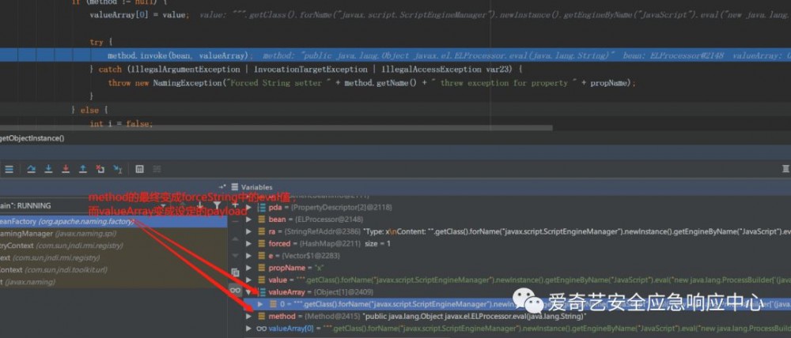
Task: Click the next frame down arrow
Action: [200, 205]
